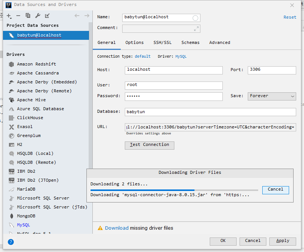Click the help question mark icon
The image size is (304, 252).
[11, 242]
